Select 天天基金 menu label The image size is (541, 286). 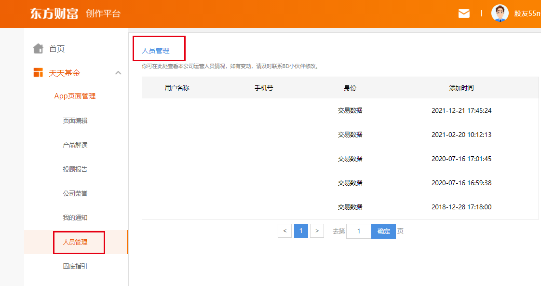pos(65,73)
